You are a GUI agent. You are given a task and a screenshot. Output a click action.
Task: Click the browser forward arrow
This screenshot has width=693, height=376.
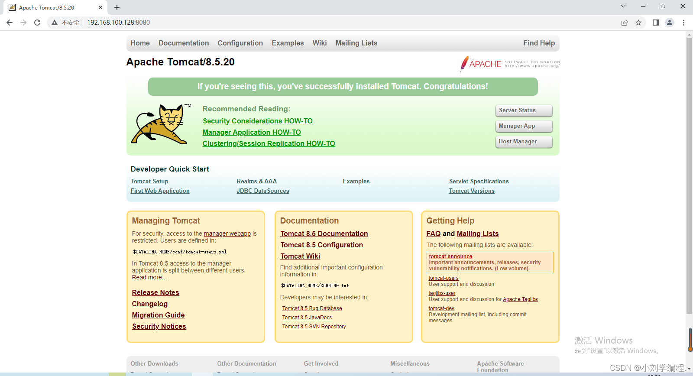point(23,23)
